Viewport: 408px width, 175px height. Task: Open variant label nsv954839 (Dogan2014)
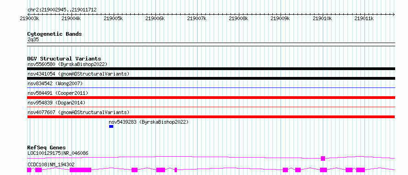click(x=56, y=103)
